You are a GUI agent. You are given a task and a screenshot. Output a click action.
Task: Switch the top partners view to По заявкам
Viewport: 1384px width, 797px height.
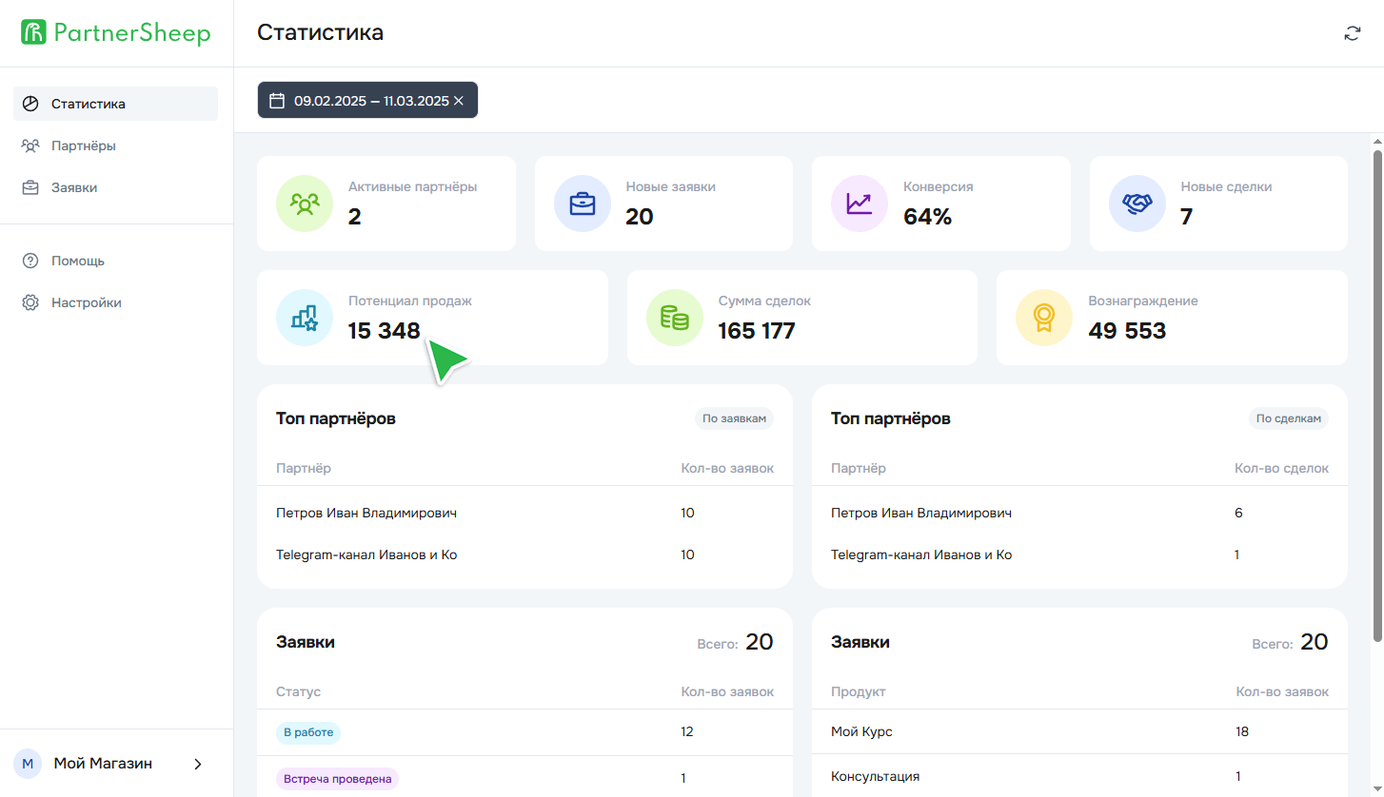coord(733,418)
